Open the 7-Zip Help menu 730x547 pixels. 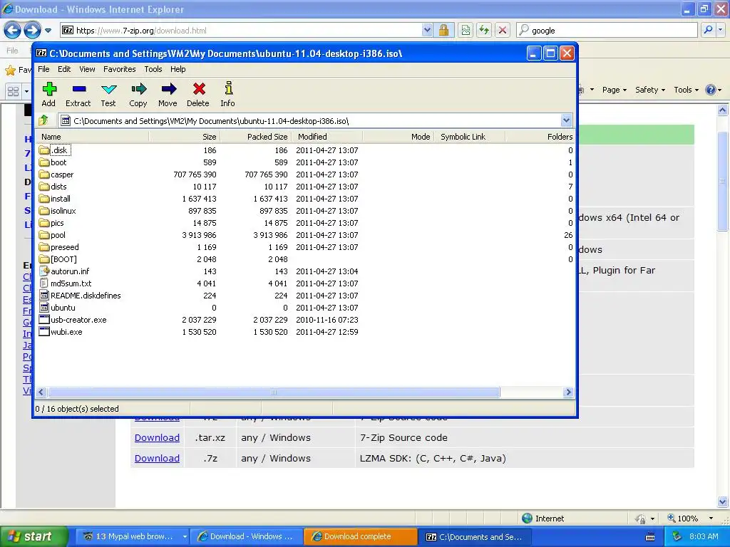click(x=178, y=69)
